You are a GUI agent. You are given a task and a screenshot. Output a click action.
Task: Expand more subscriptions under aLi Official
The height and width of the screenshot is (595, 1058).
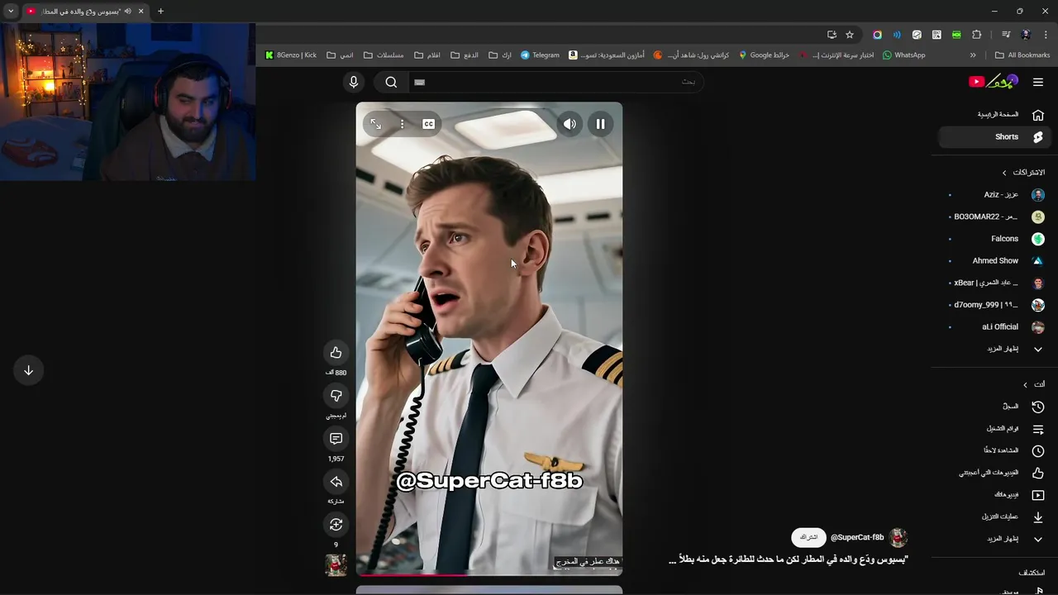coord(994,349)
